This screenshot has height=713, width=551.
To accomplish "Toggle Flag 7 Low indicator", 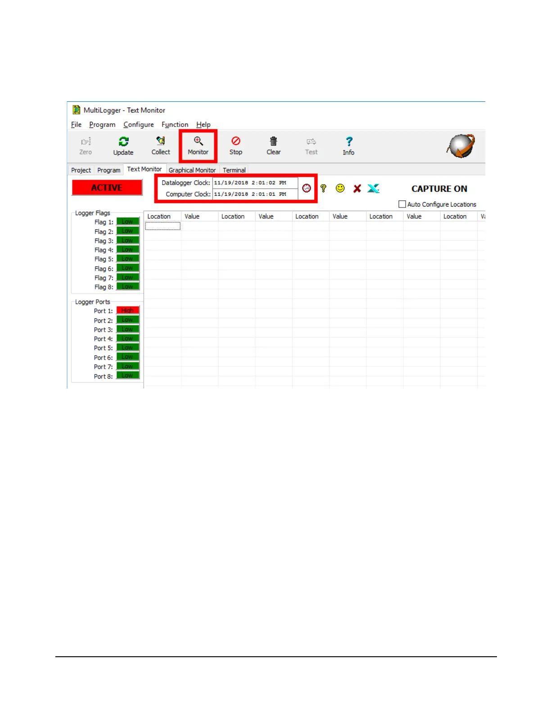I will coord(128,277).
